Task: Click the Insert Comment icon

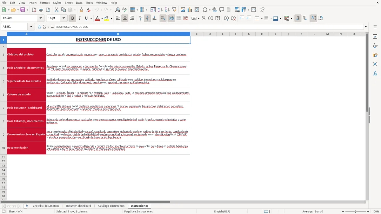Action: click(x=222, y=10)
